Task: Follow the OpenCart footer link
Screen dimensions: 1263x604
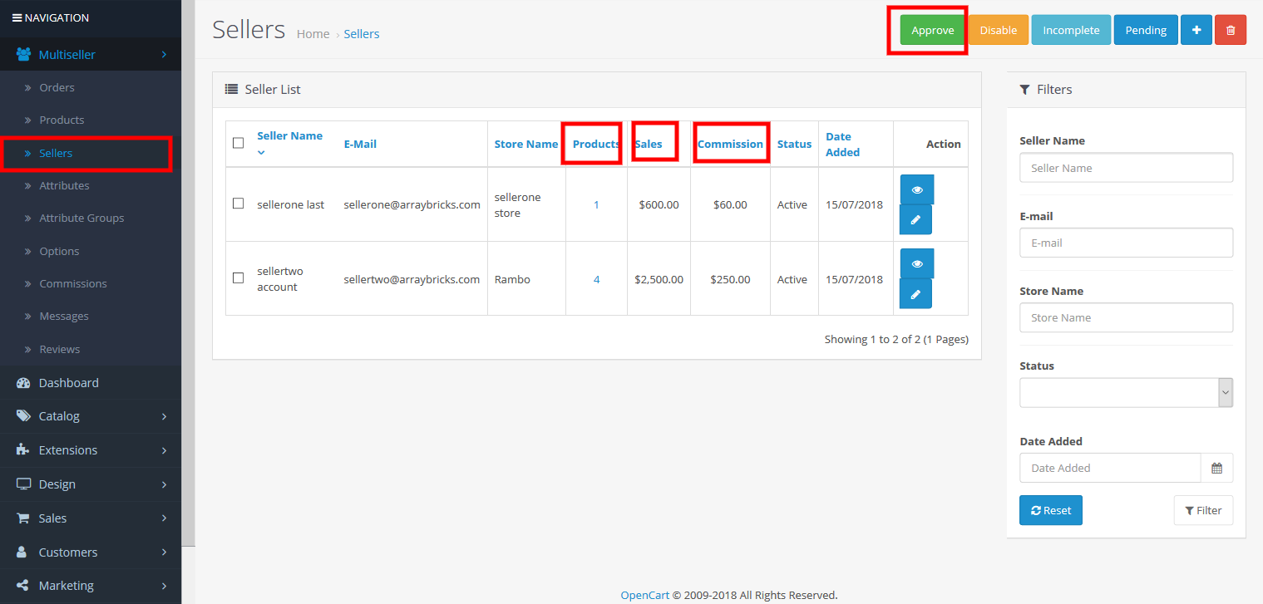Action: point(644,595)
